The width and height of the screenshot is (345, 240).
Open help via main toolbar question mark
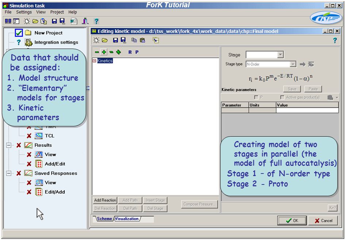point(96,21)
